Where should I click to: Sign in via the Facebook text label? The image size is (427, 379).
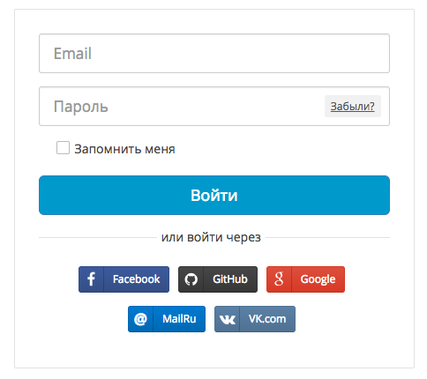[x=136, y=279]
